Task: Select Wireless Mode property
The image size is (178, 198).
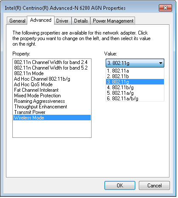Action: tap(52, 118)
